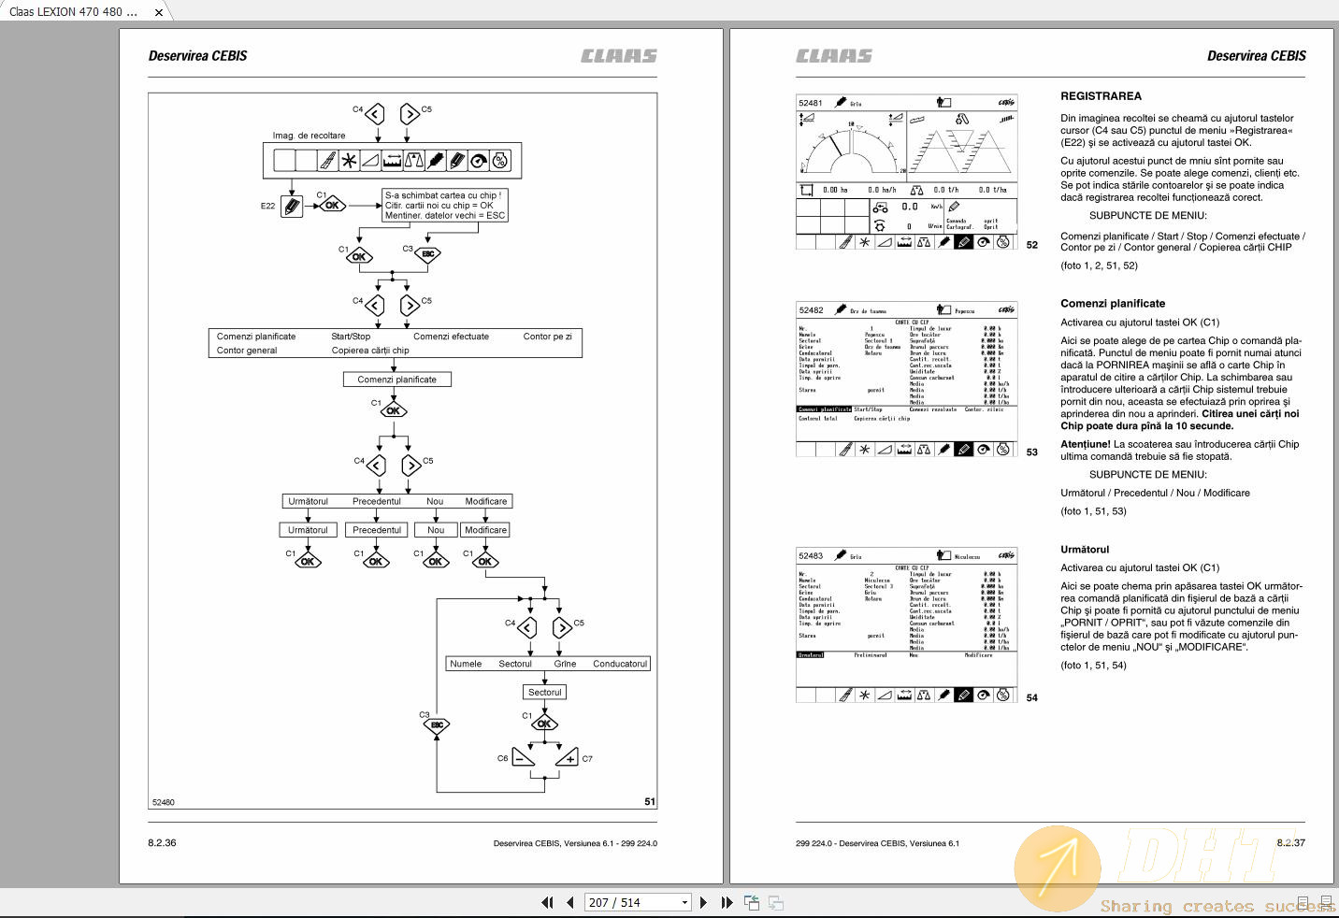Screen dimensions: 1339x918
Task: Click the CEBIS screenshot numbered 52481
Action: click(x=906, y=172)
